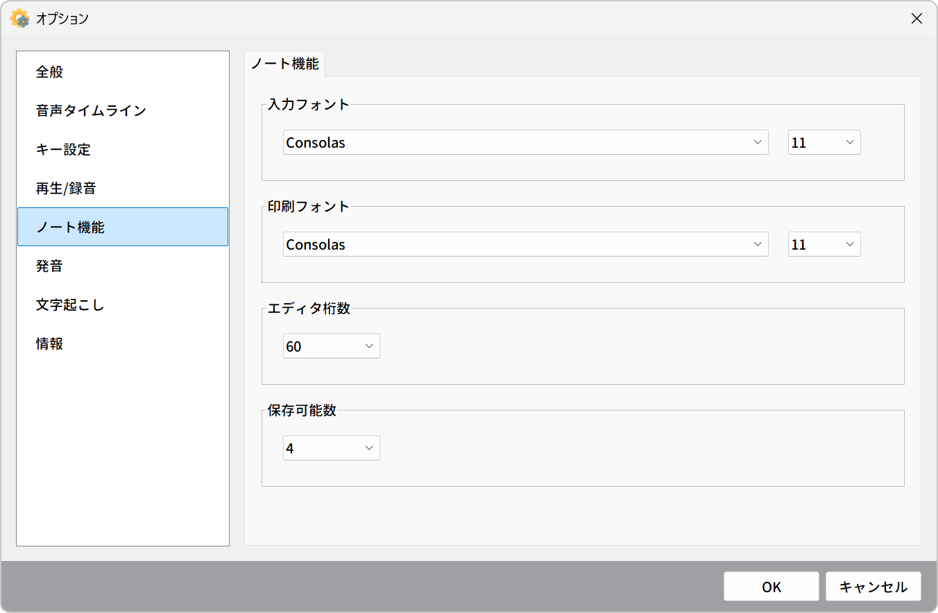Screen dimensions: 938x613
Task: Choose 文字起こし in the category list
Action: (123, 304)
